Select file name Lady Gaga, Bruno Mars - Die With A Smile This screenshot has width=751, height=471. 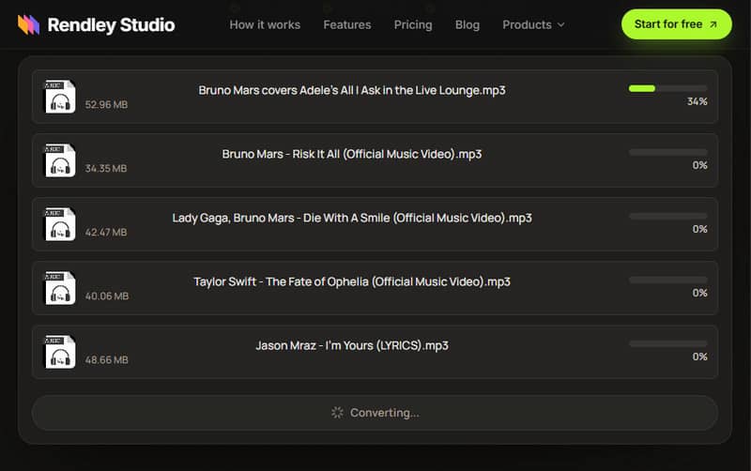(352, 219)
